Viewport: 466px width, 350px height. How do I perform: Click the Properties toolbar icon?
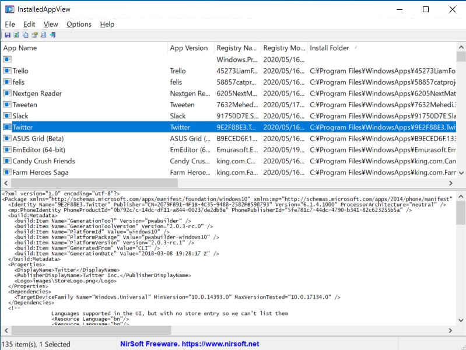coord(35,35)
